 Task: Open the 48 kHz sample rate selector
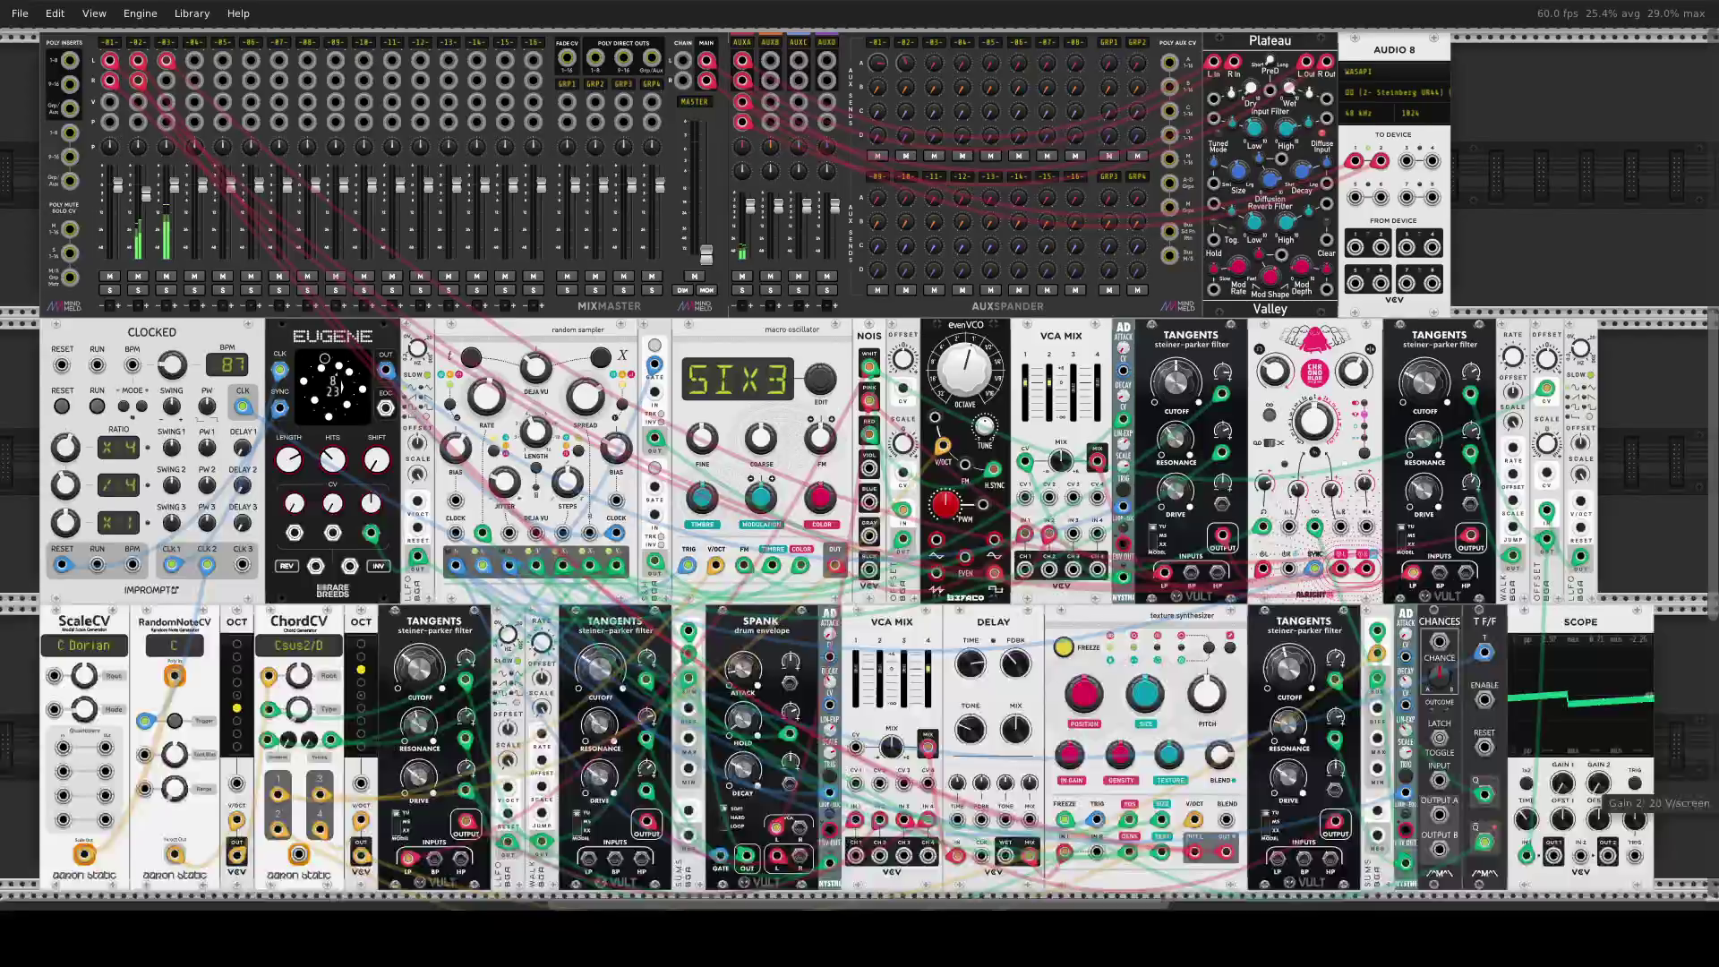(1364, 114)
